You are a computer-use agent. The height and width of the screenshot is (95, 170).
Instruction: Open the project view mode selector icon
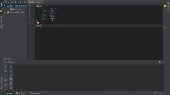(x=6, y=2)
